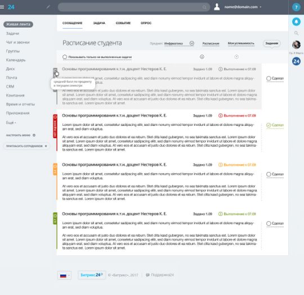
Task: Expand the Информатика subject dropdown
Action: (191, 43)
